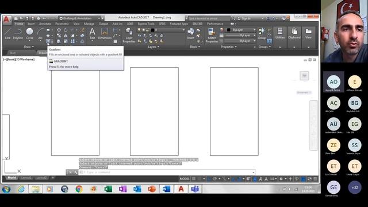Expand the Properties panel title
Screen dimensions: 368x207
(x=229, y=47)
